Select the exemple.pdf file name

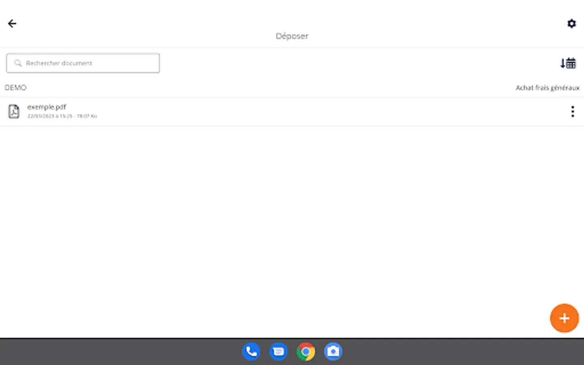pyautogui.click(x=47, y=107)
